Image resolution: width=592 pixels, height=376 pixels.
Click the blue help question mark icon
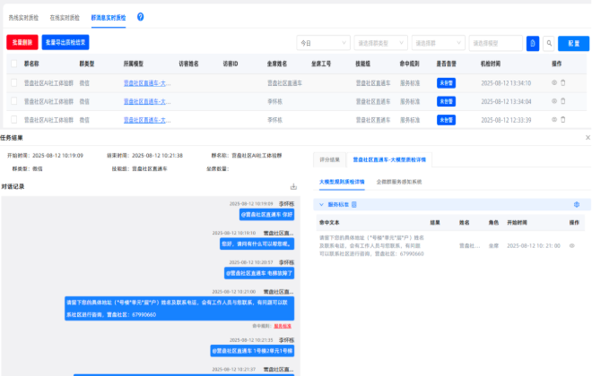pyautogui.click(x=140, y=17)
